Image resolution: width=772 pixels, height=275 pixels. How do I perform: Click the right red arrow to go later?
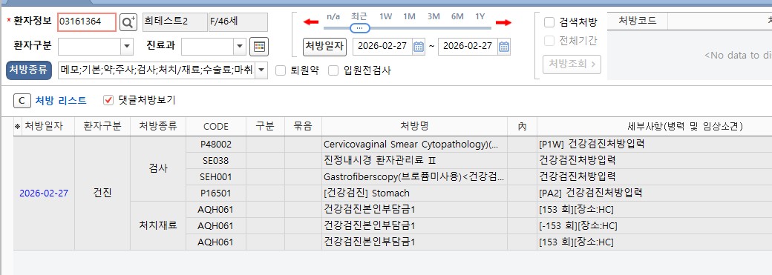[x=503, y=22]
